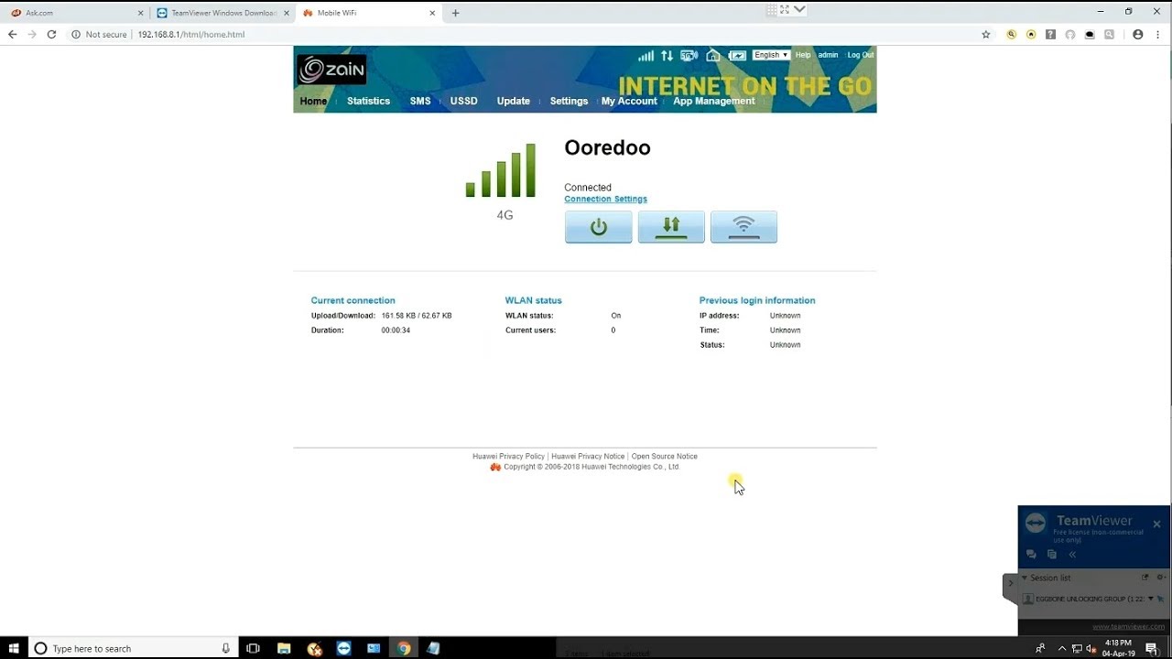Click the admin user link

[x=828, y=55]
